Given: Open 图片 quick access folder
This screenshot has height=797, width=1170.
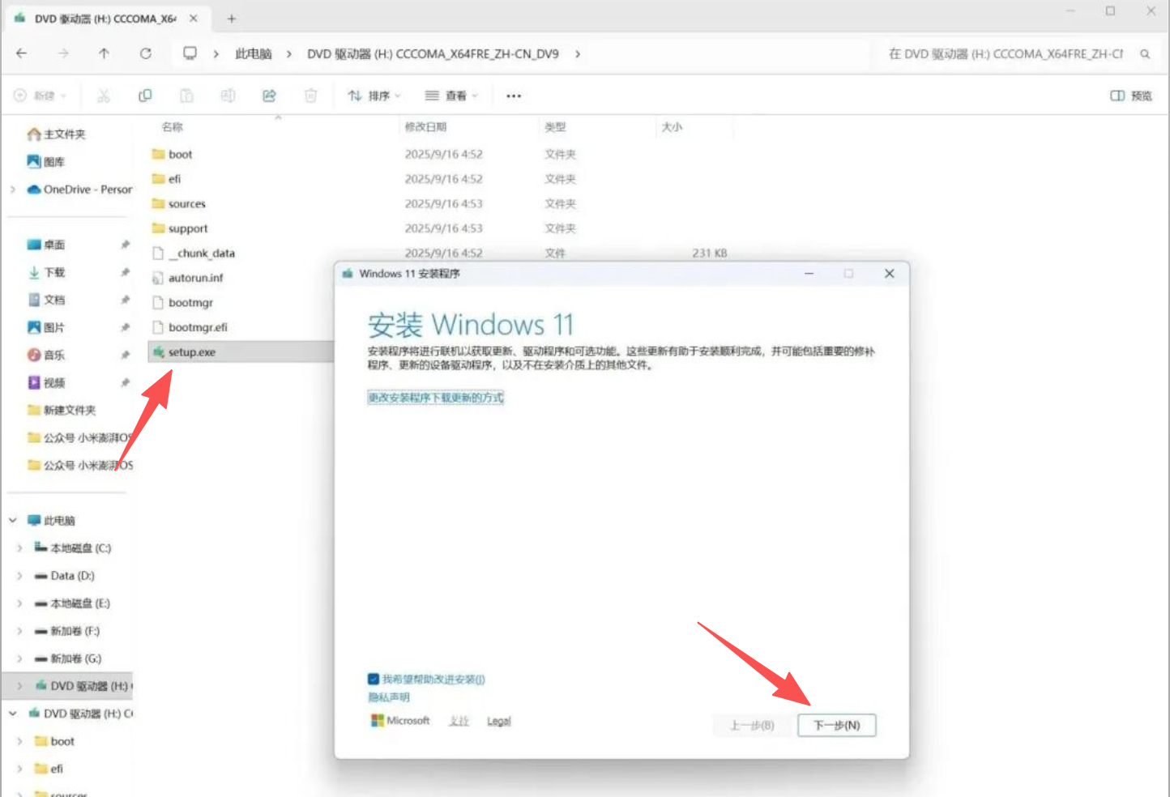Looking at the screenshot, I should coord(46,327).
